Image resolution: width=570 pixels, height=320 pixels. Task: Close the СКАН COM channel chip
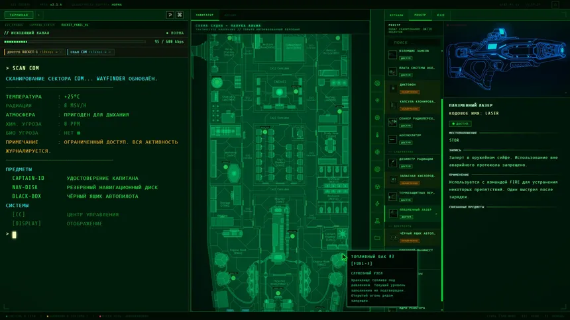click(x=110, y=52)
